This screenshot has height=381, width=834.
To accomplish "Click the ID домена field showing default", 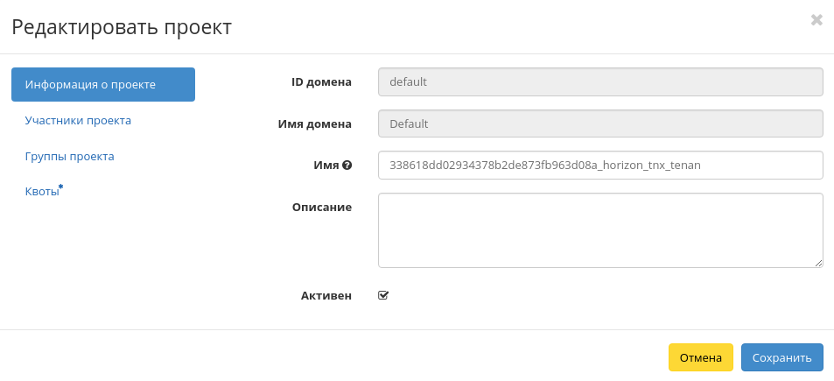I will click(600, 82).
